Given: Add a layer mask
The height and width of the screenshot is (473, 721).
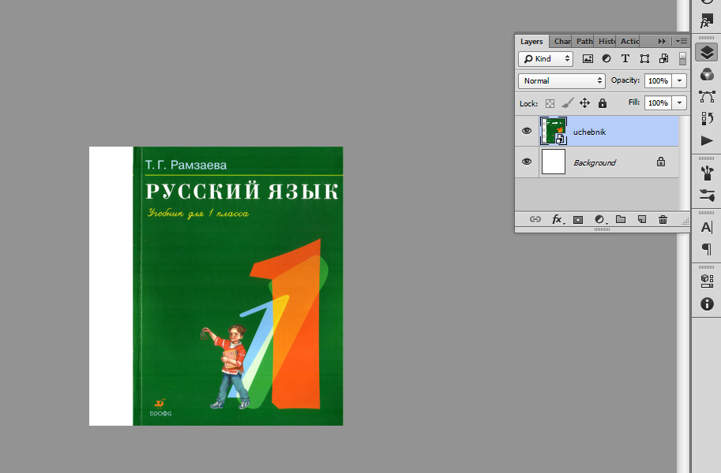Looking at the screenshot, I should pos(578,219).
